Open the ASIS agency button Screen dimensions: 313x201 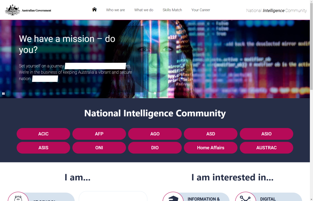tap(43, 148)
